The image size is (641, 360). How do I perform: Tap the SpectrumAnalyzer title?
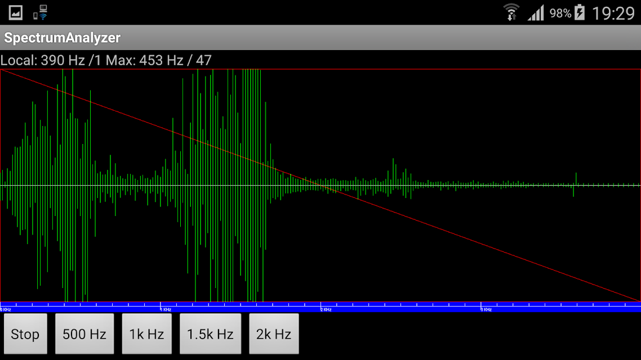click(62, 38)
